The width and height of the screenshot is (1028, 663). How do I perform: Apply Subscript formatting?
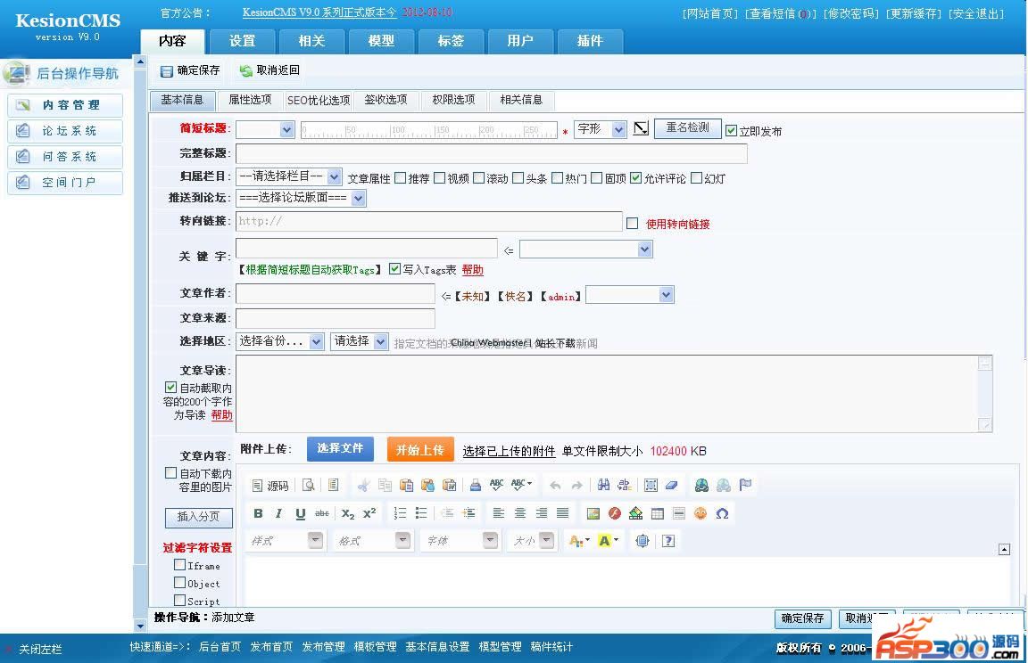(347, 513)
